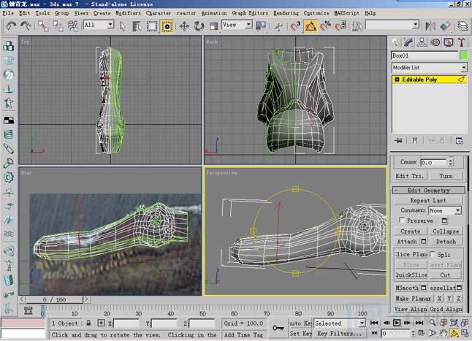Open the Modifiers menu
Screen dimensions: 472x341
(x=128, y=13)
